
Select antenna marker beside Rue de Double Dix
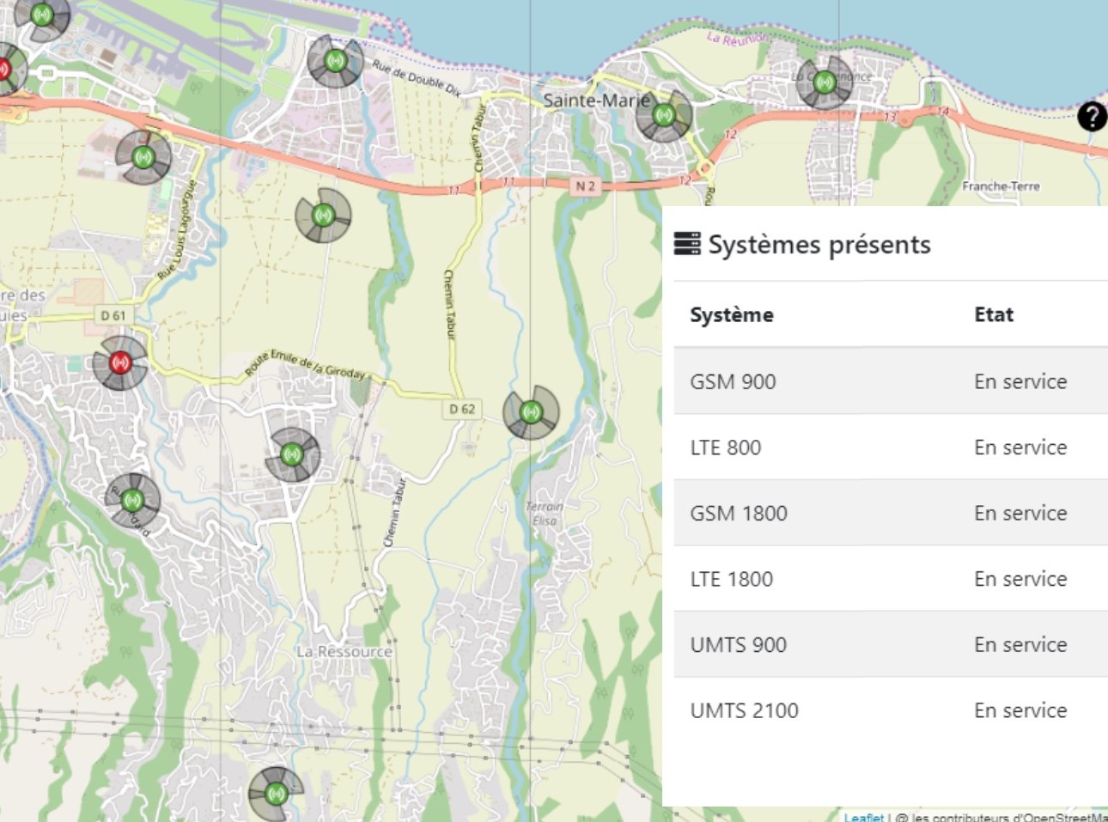pyautogui.click(x=335, y=61)
